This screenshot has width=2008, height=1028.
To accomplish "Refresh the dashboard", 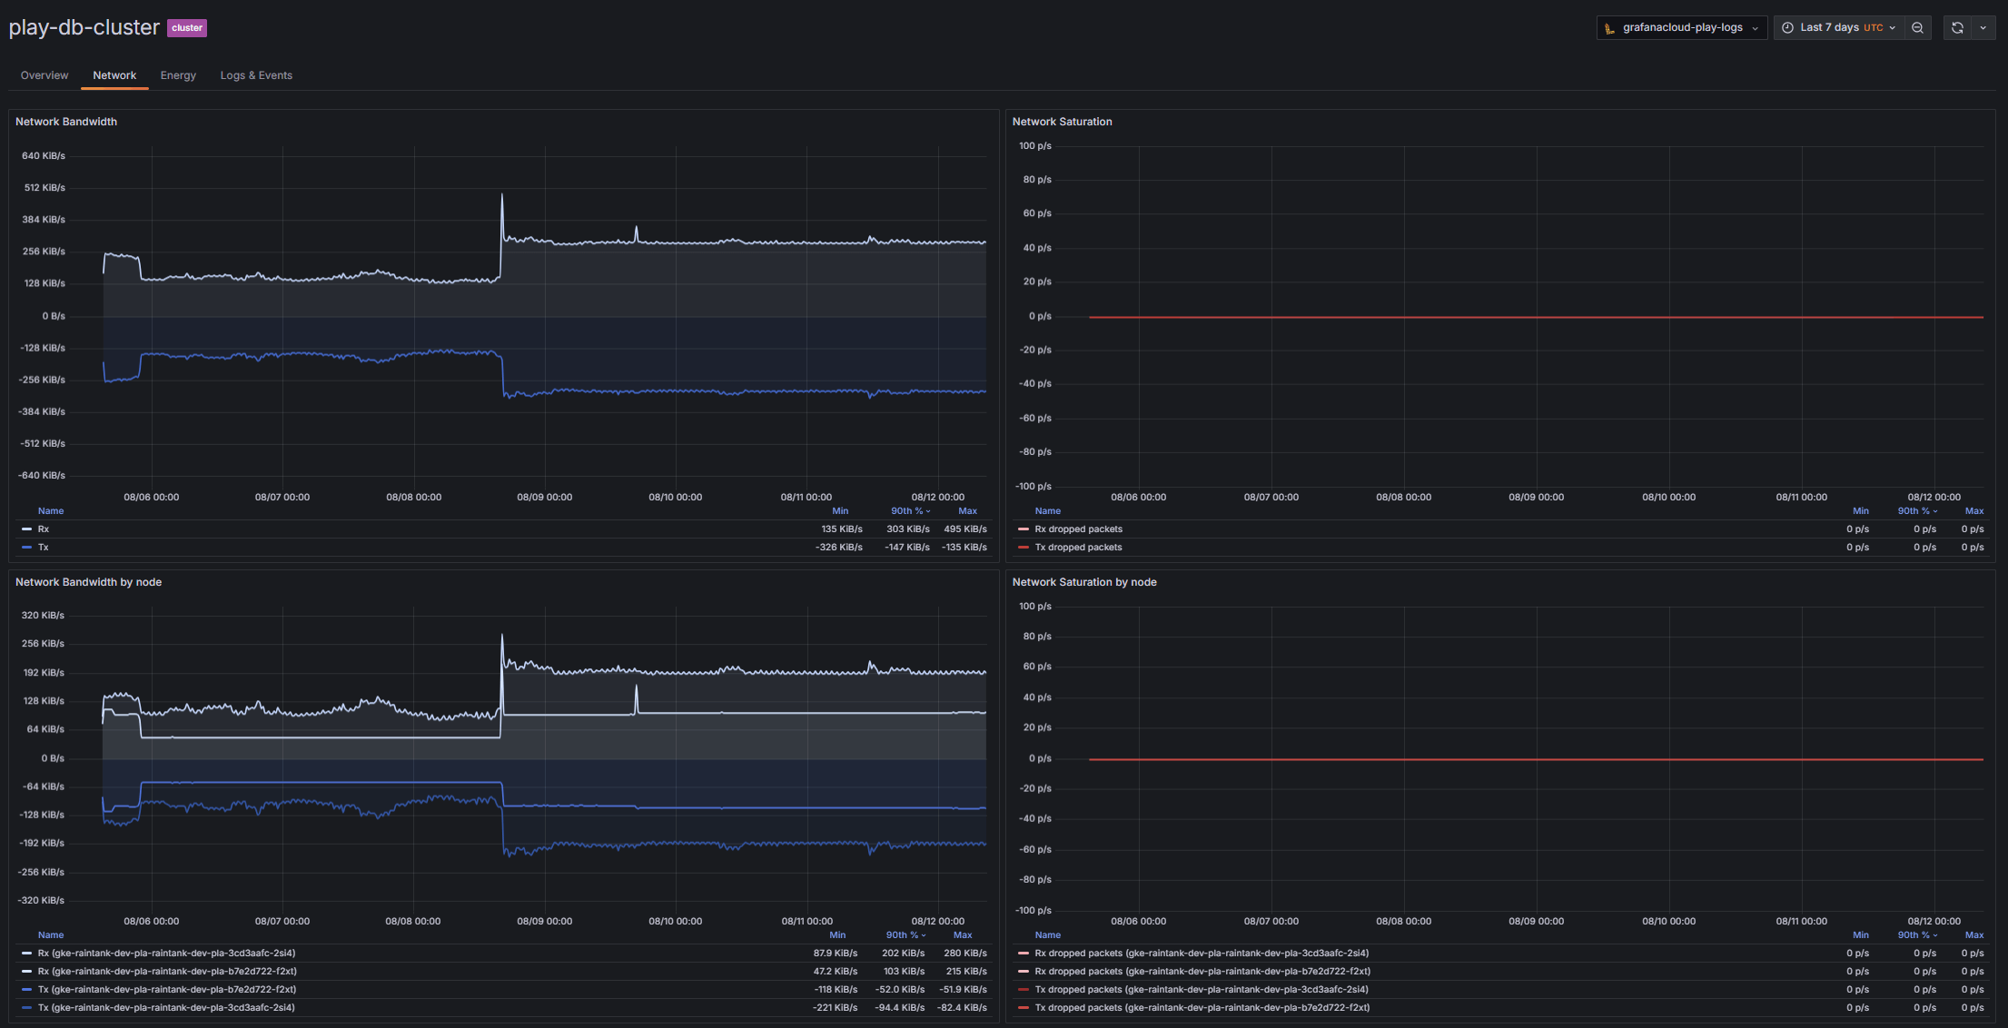I will (x=1957, y=27).
